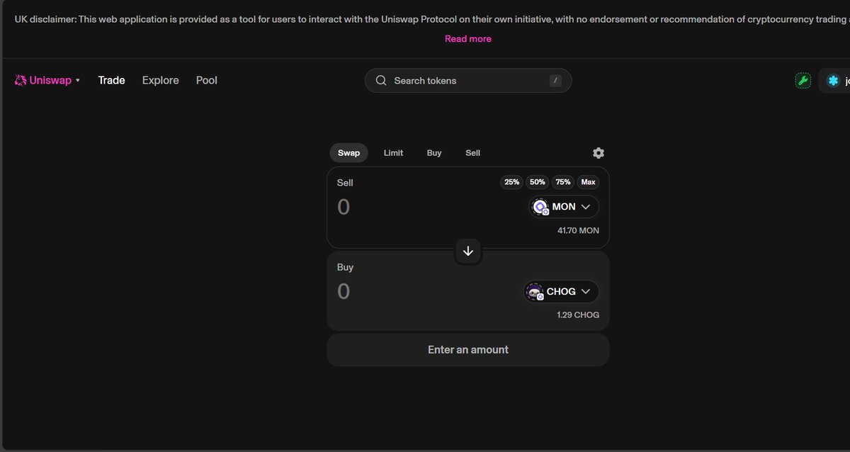Open the MON token selector chevron
The image size is (850, 452).
point(586,207)
